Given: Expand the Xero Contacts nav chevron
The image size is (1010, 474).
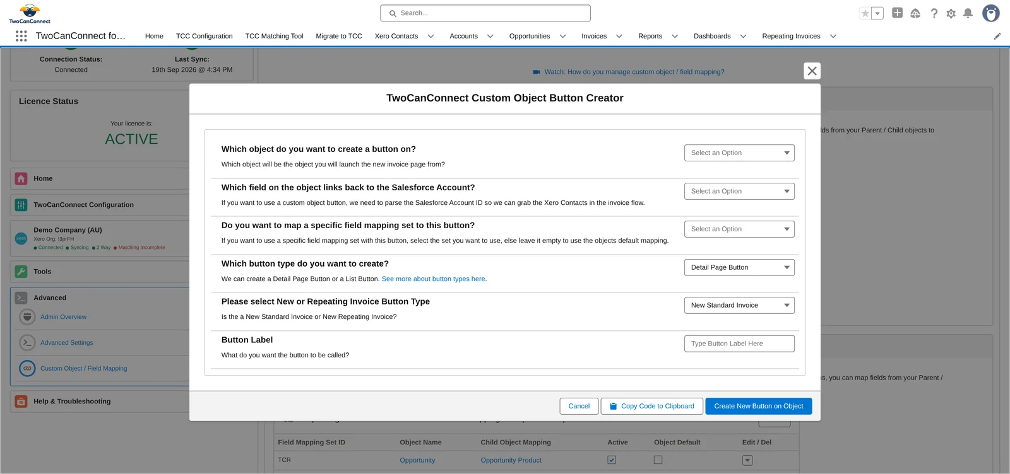Looking at the screenshot, I should click(431, 37).
